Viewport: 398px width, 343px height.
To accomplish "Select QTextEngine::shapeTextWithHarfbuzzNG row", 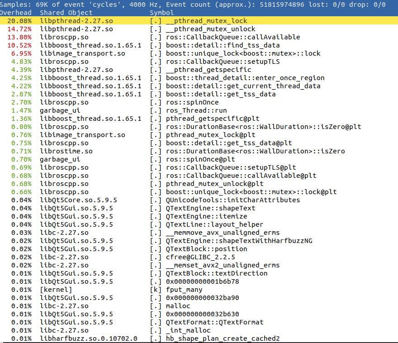I will click(199, 241).
